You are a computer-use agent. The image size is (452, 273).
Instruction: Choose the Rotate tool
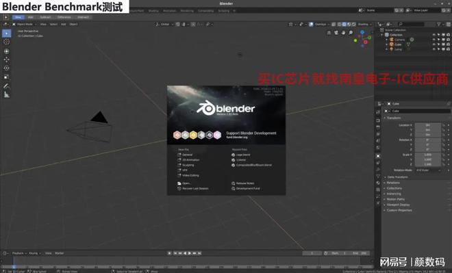click(6, 68)
